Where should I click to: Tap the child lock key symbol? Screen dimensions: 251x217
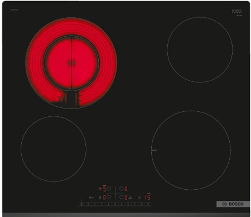91,198
